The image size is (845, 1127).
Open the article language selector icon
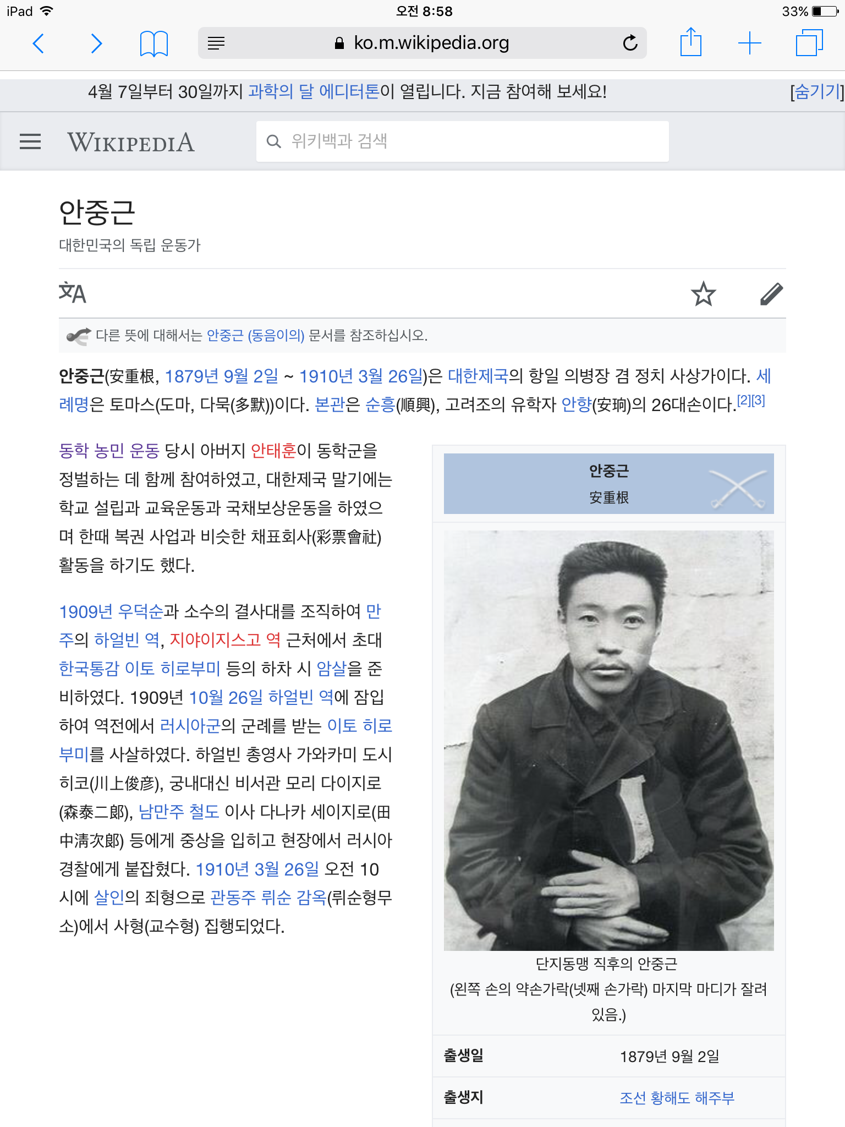pos(72,293)
